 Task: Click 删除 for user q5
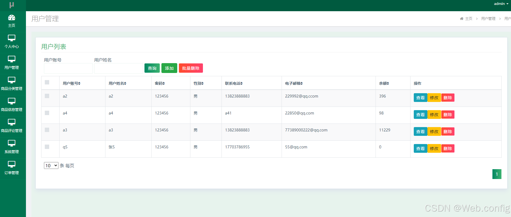[x=448, y=148]
